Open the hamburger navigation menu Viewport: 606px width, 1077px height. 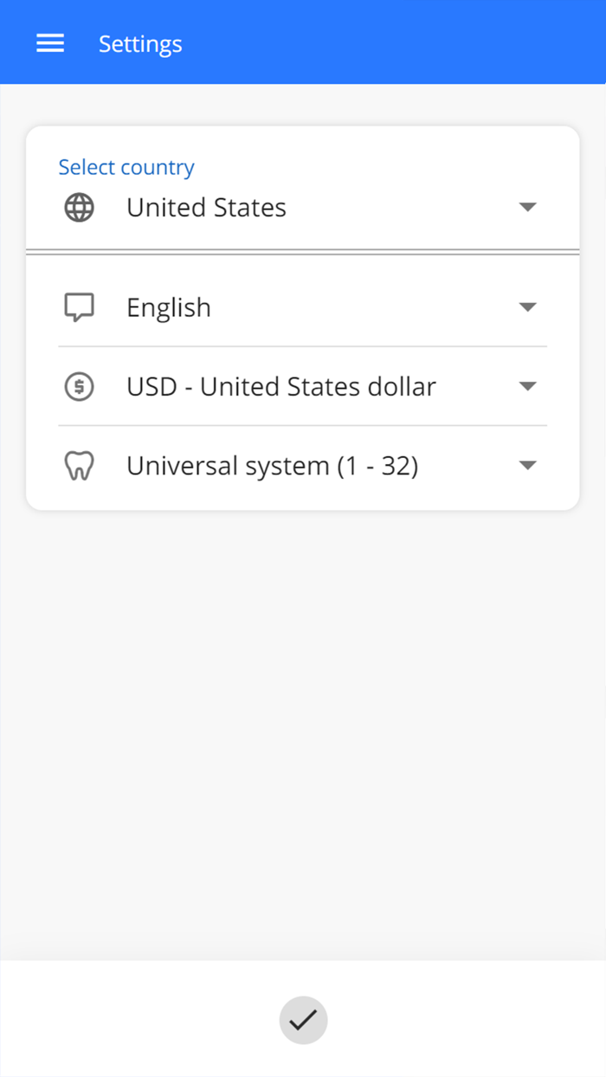(x=50, y=43)
